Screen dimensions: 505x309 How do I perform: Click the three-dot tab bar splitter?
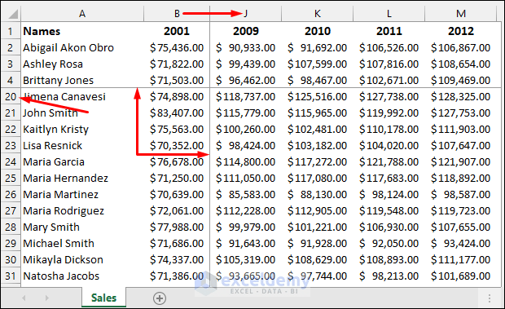point(490,298)
